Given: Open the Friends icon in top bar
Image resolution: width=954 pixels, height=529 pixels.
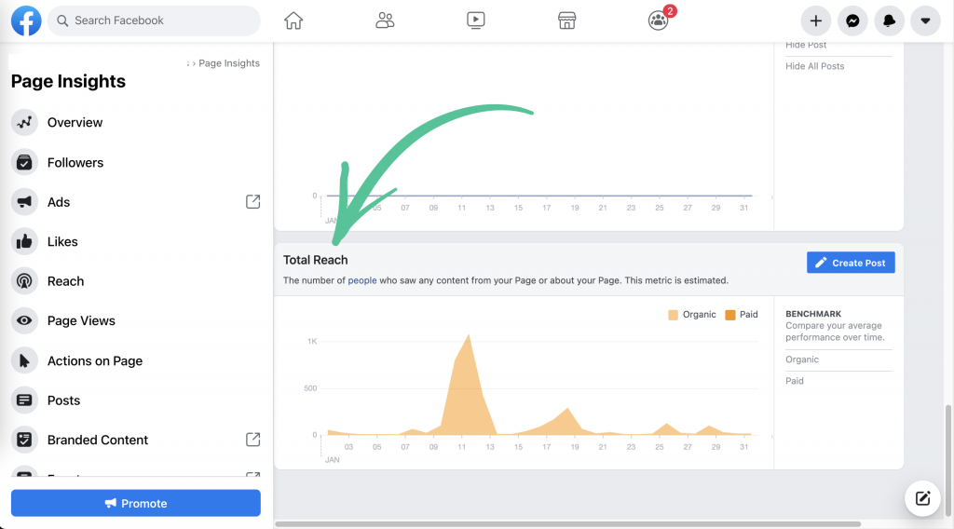Looking at the screenshot, I should click(385, 20).
